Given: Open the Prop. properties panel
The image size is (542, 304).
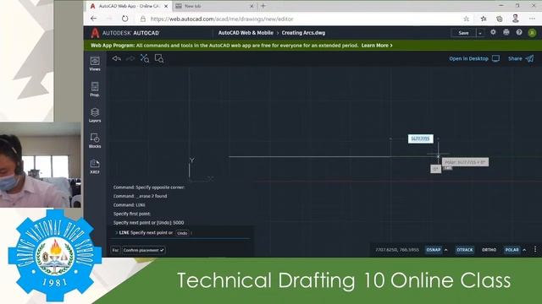Looking at the screenshot, I should click(x=95, y=89).
